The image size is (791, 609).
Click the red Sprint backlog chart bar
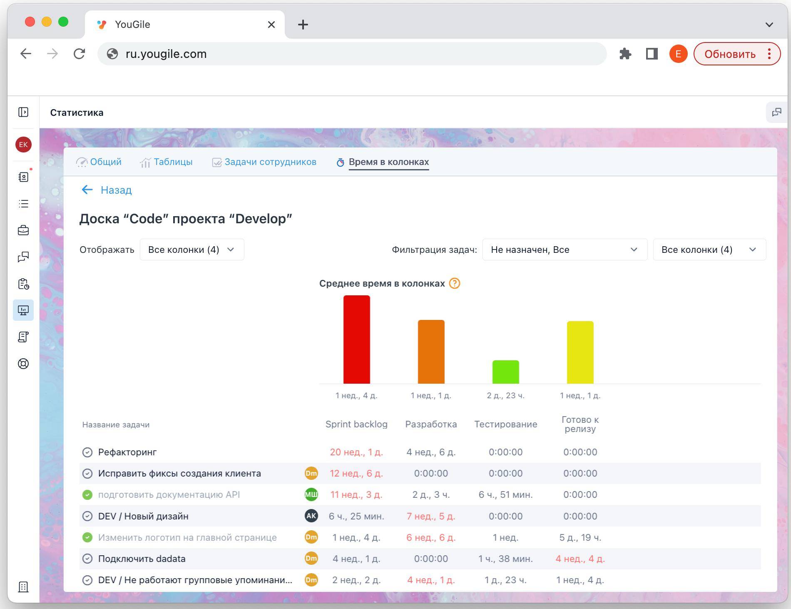pyautogui.click(x=356, y=339)
